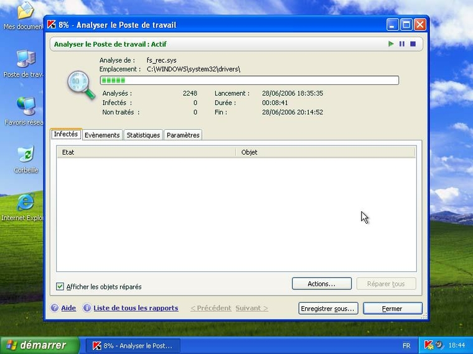
Task: Click the FR language indicator
Action: click(x=406, y=345)
